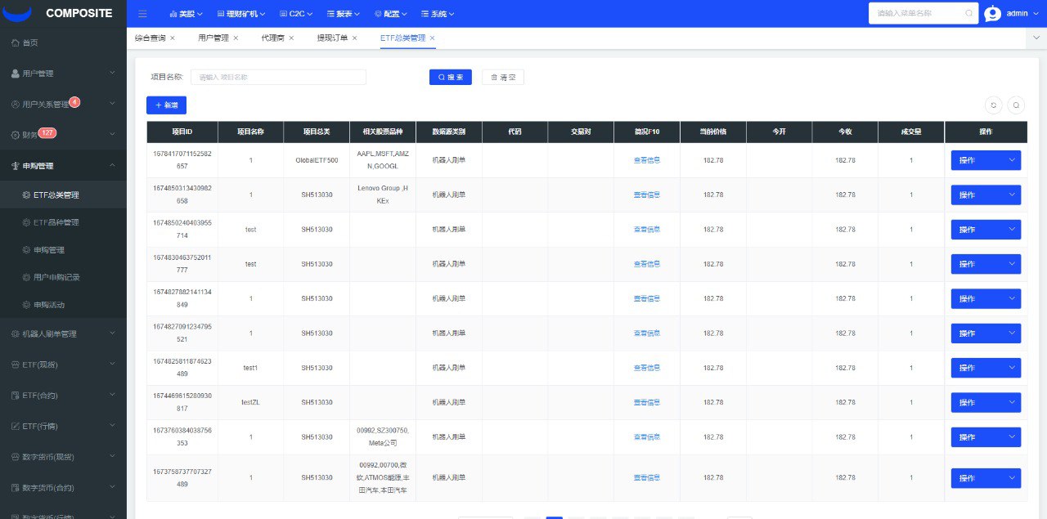Click the 配置 gear icon in the top menu

pos(377,14)
